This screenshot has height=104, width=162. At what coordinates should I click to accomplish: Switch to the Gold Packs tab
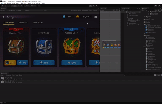(23, 22)
